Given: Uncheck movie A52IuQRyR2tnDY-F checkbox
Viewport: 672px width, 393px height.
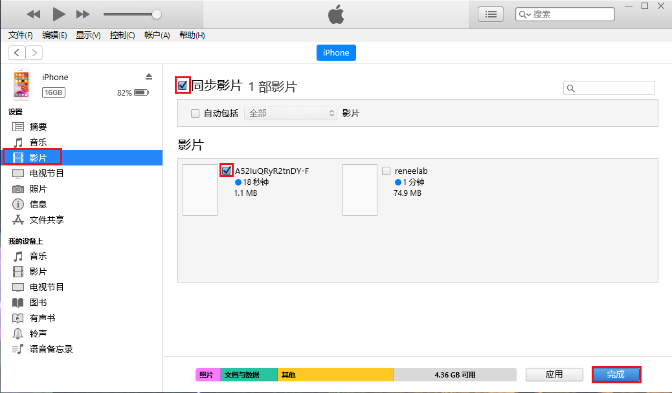Looking at the screenshot, I should pyautogui.click(x=227, y=171).
